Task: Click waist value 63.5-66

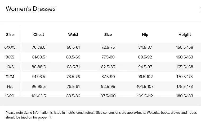Action: click(x=73, y=57)
